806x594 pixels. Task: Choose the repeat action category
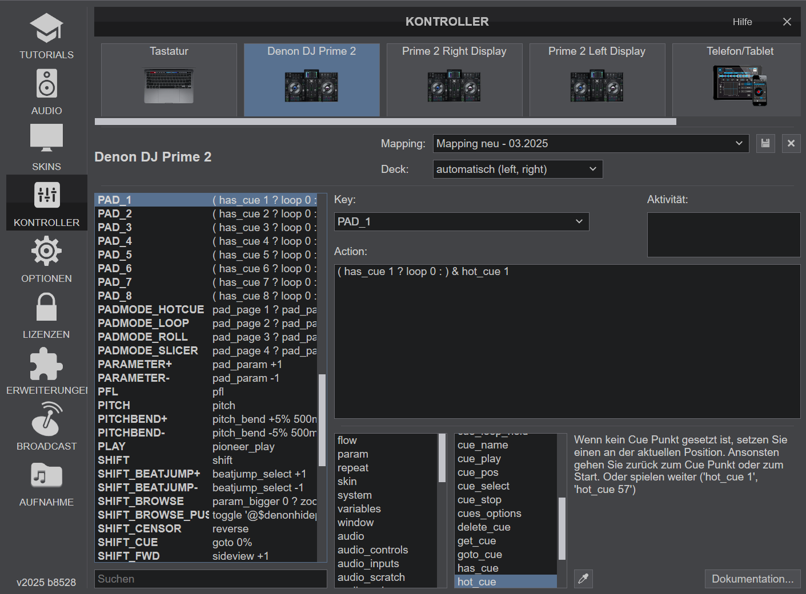click(x=386, y=468)
